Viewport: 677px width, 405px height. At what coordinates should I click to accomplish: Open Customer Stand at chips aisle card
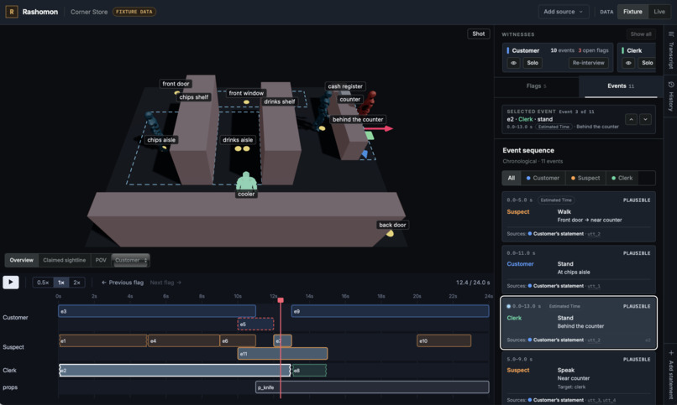pyautogui.click(x=579, y=269)
